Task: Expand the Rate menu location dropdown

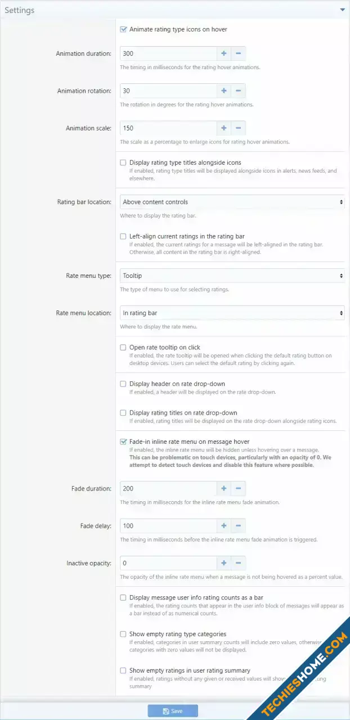Action: point(232,313)
